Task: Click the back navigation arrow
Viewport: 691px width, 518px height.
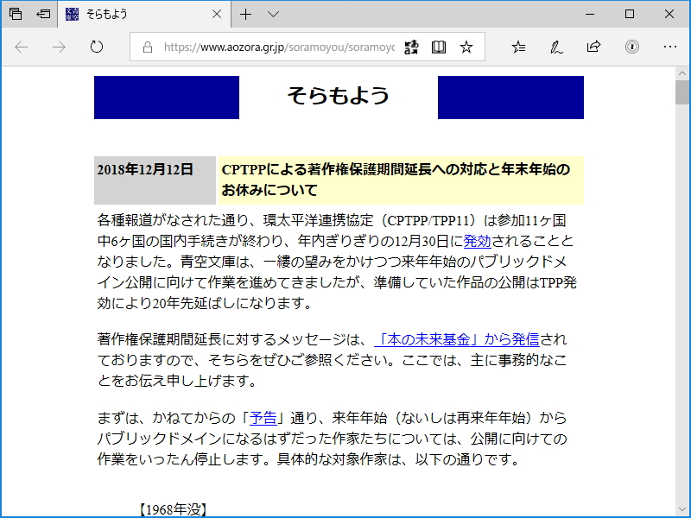Action: tap(21, 47)
